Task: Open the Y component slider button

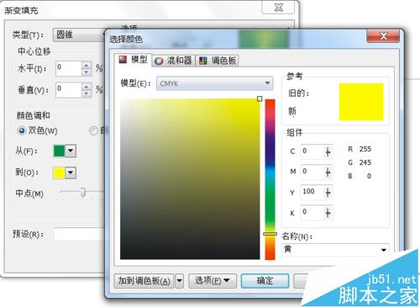Action: (328, 192)
